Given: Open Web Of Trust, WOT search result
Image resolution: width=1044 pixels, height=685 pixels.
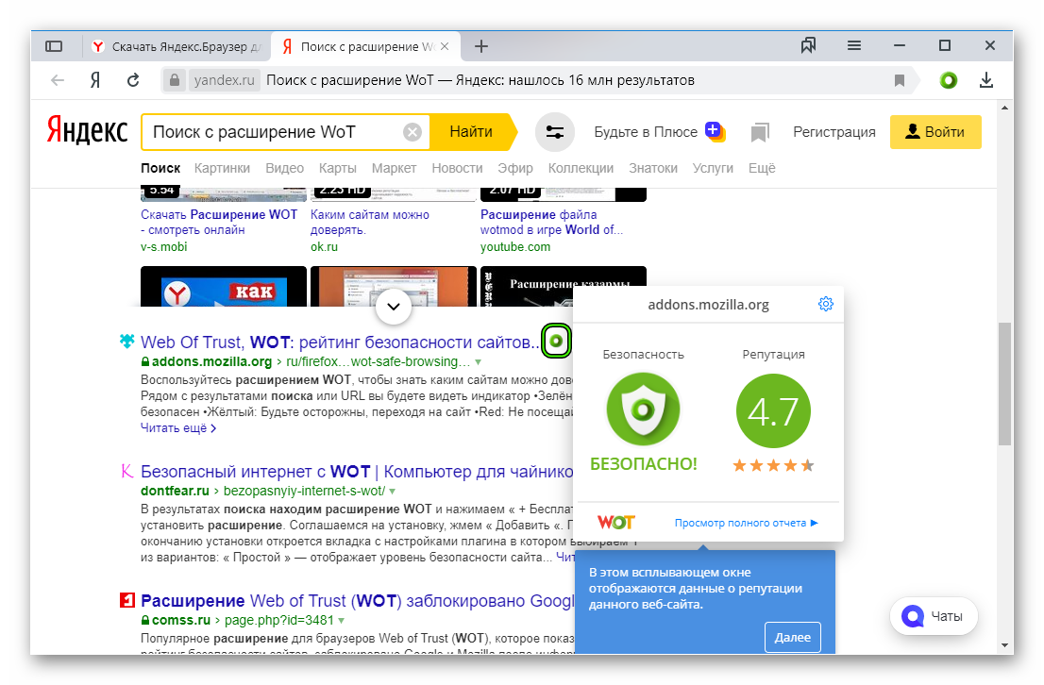Looking at the screenshot, I should click(340, 342).
